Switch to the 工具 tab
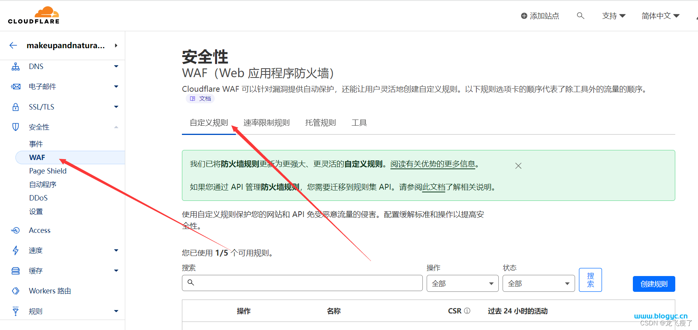 [359, 123]
